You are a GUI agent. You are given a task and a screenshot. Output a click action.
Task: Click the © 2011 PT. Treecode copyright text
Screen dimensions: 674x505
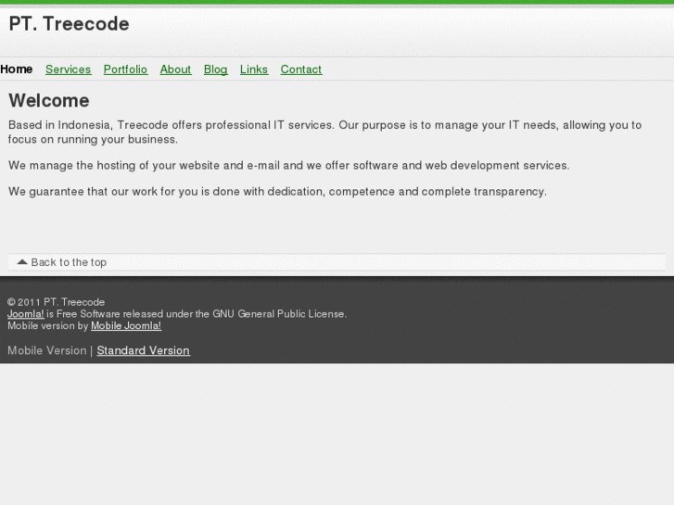pyautogui.click(x=56, y=302)
